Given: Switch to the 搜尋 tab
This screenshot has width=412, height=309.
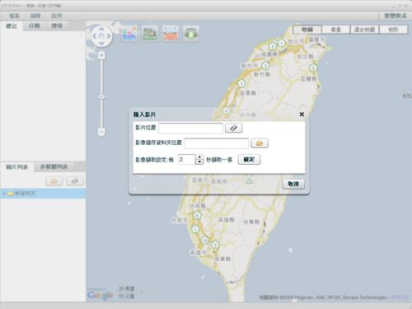Looking at the screenshot, I should [57, 26].
